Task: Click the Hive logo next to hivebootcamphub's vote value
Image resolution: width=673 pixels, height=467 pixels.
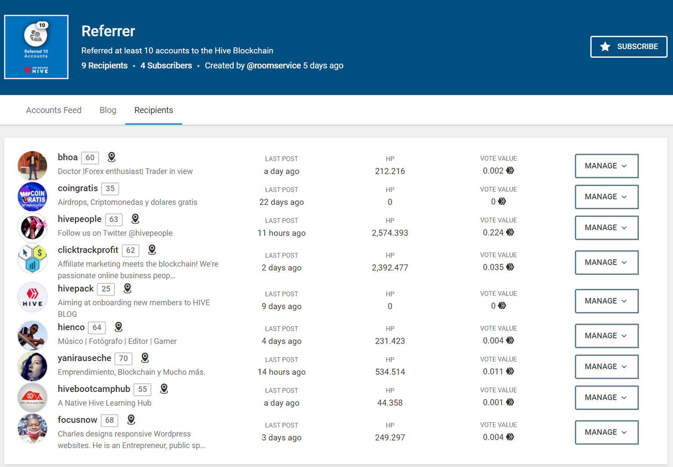Action: click(x=510, y=402)
